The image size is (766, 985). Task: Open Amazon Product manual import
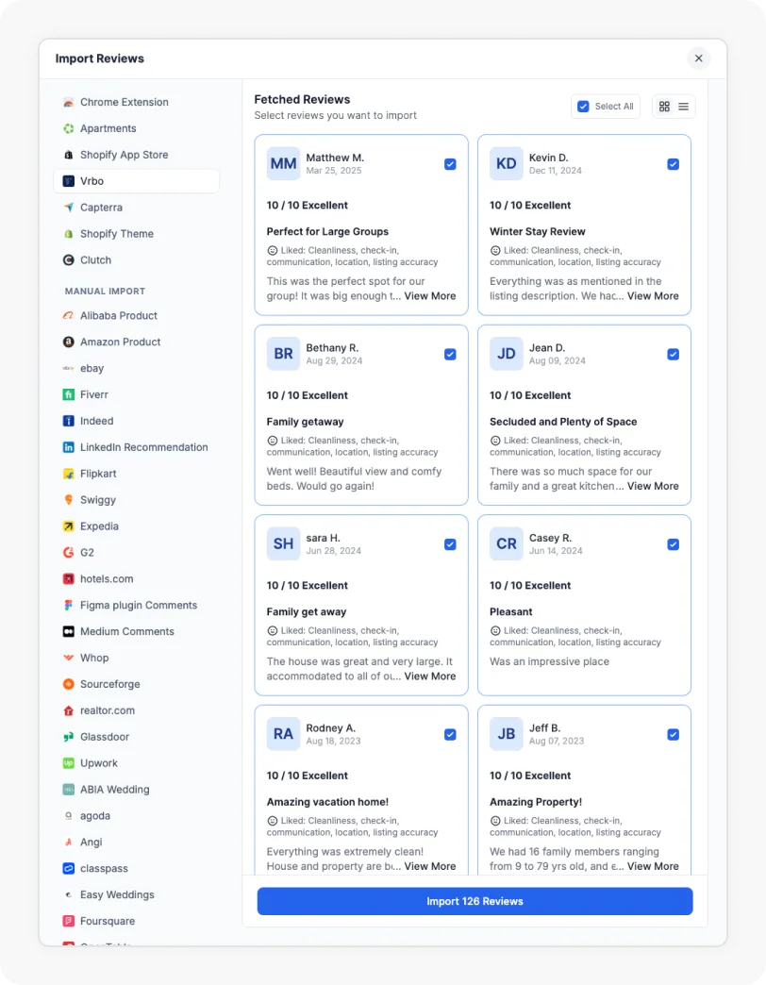pyautogui.click(x=120, y=342)
